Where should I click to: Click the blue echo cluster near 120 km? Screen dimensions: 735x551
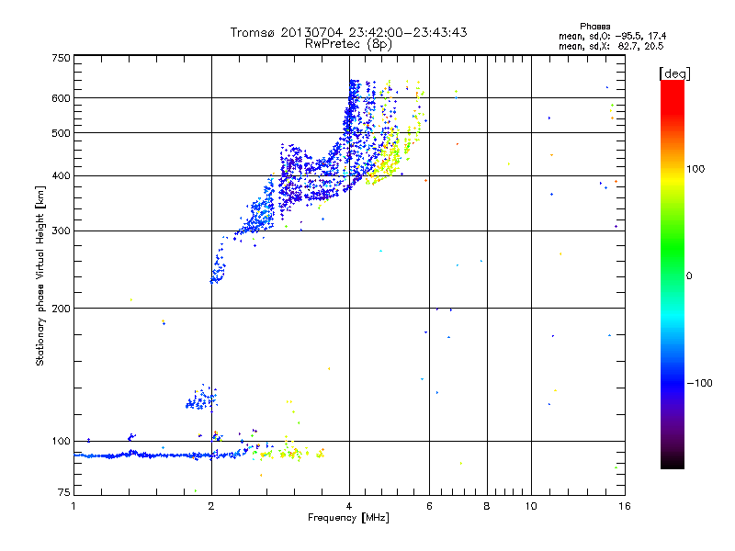click(x=201, y=399)
